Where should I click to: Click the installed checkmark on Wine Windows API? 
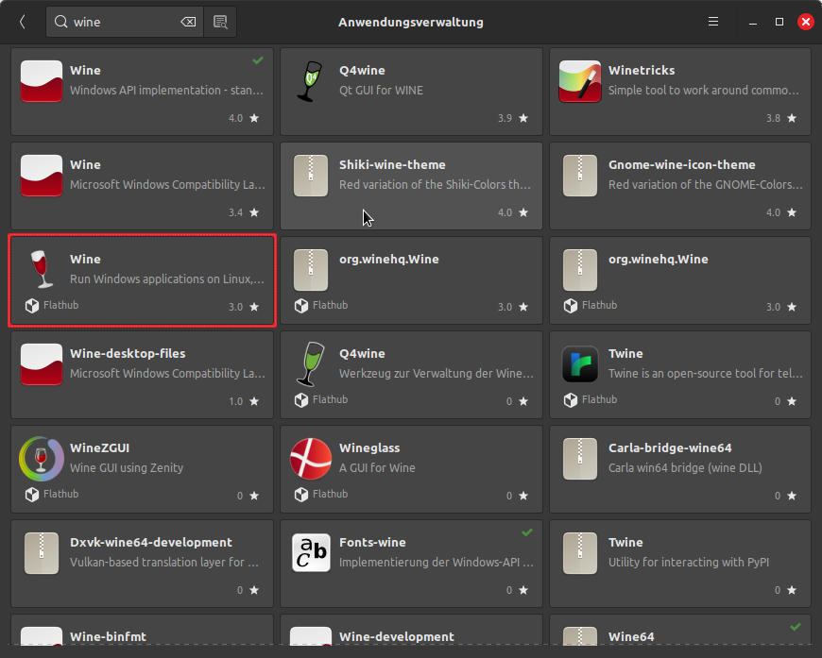257,60
